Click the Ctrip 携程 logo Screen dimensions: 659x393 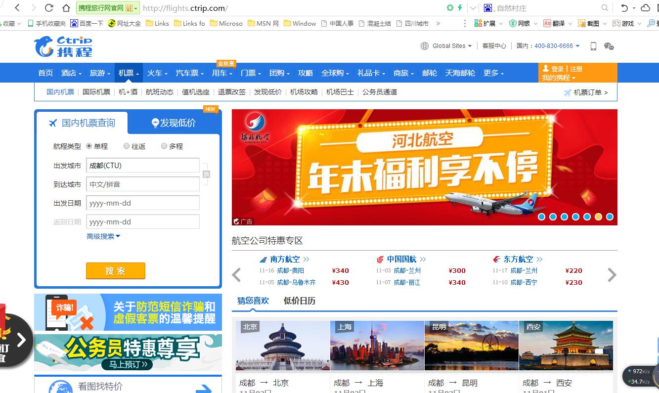pos(63,46)
